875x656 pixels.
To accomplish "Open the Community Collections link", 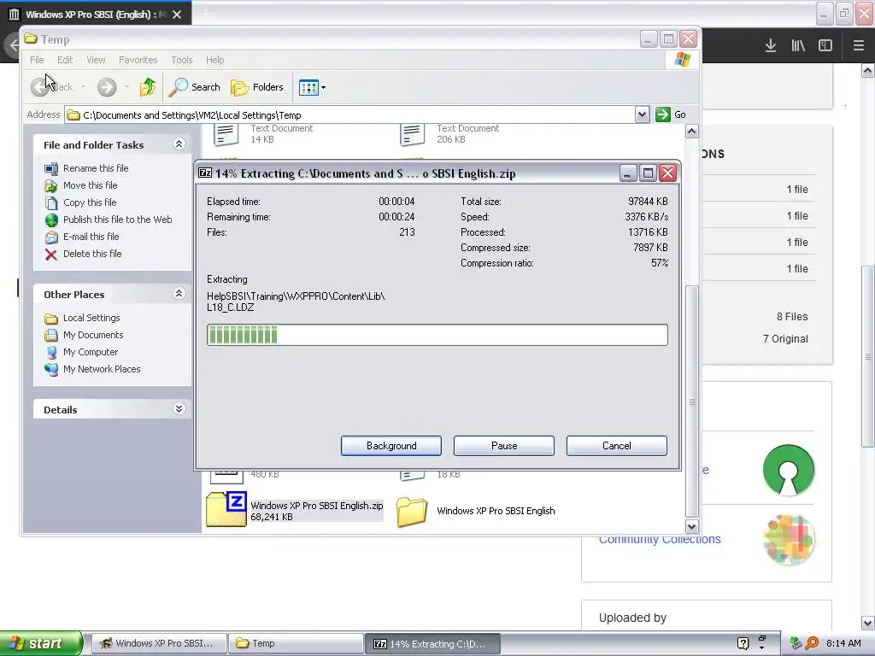I will (660, 540).
